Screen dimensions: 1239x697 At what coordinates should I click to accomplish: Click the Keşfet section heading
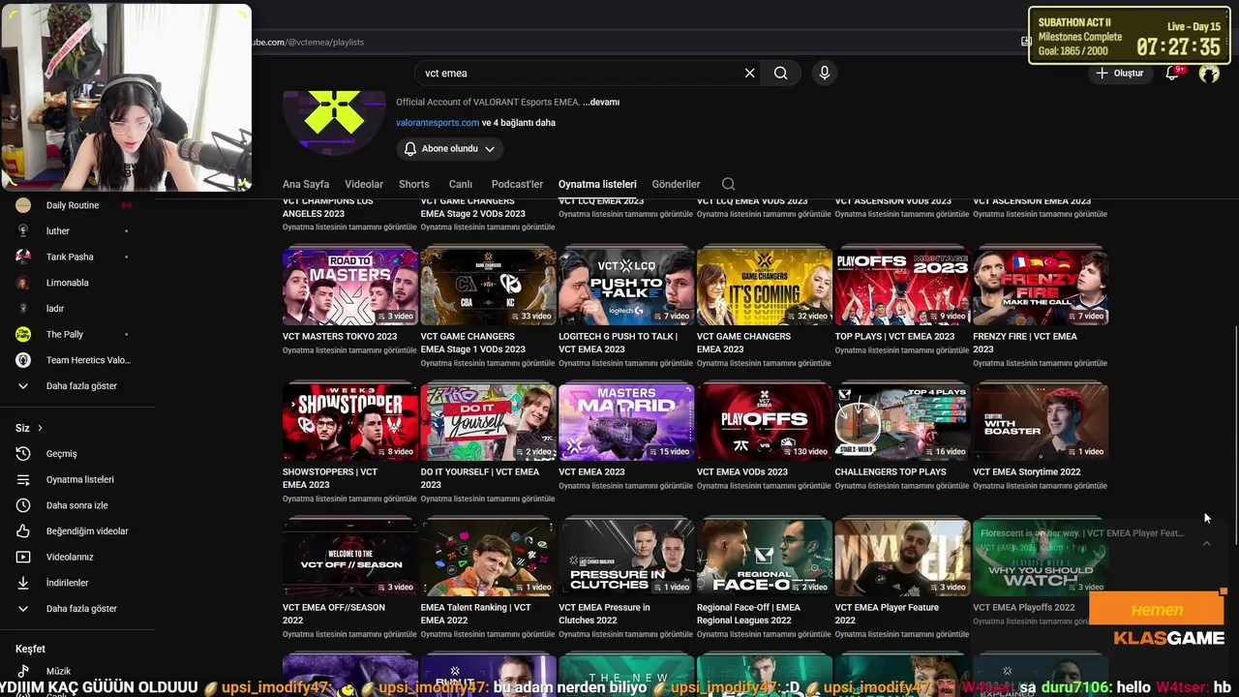[x=30, y=649]
